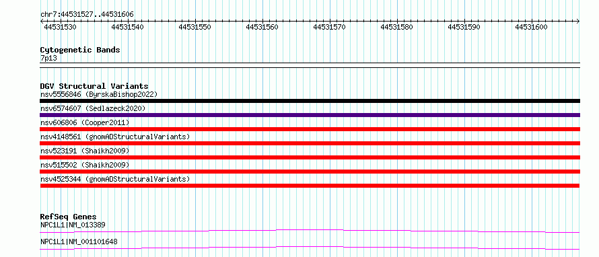Click the black nsv5556846 variant bar

[310, 101]
